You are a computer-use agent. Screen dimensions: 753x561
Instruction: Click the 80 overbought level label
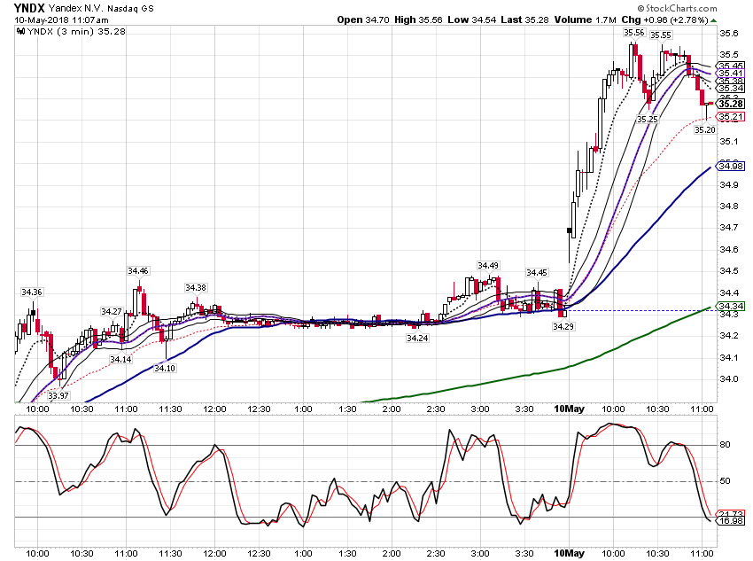(726, 445)
